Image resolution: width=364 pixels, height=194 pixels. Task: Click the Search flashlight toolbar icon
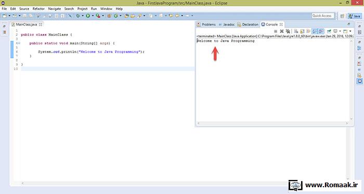[139, 16]
